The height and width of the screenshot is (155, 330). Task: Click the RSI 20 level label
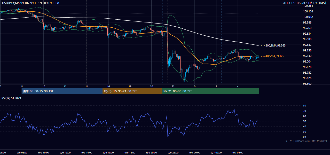pyautogui.click(x=304, y=137)
